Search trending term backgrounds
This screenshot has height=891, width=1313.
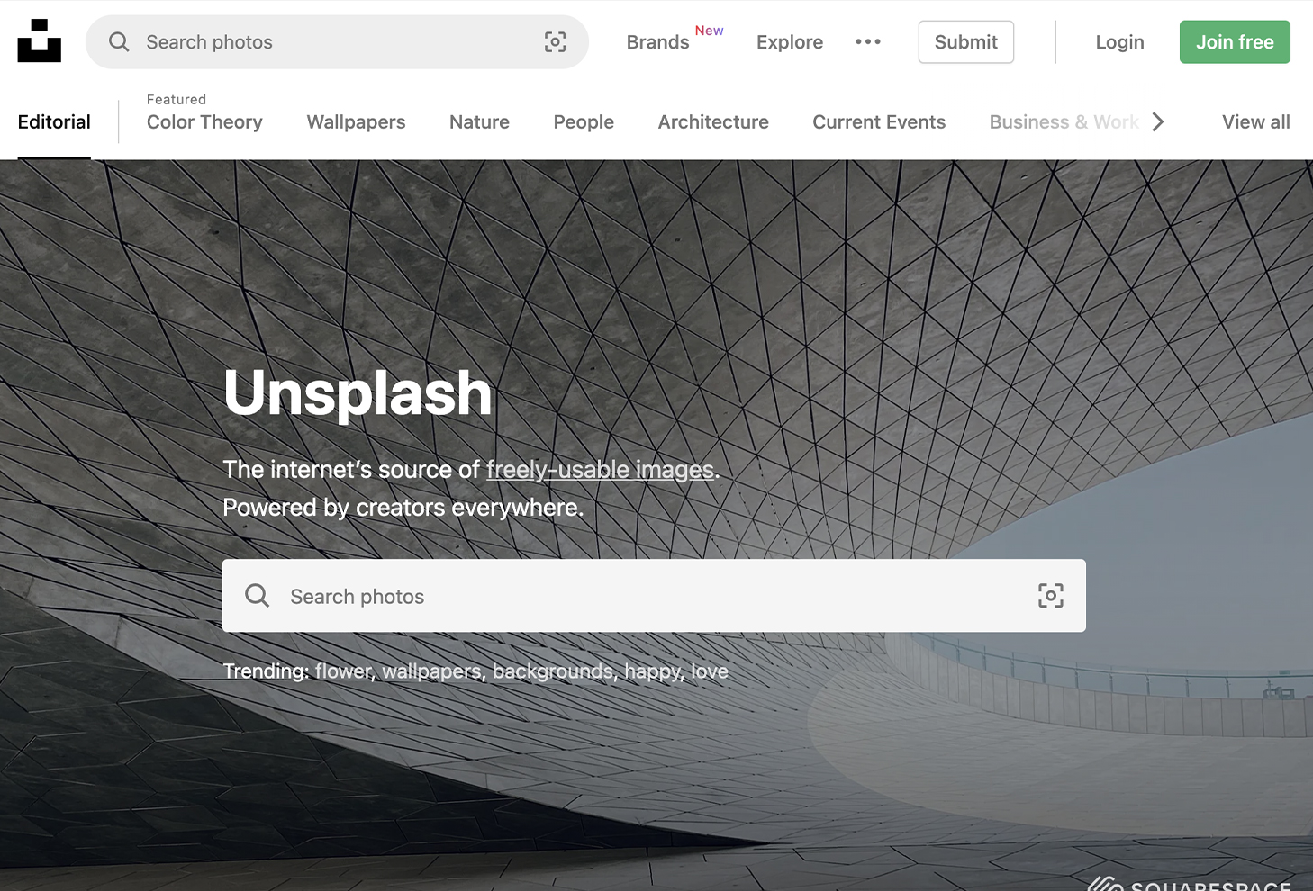[553, 671]
